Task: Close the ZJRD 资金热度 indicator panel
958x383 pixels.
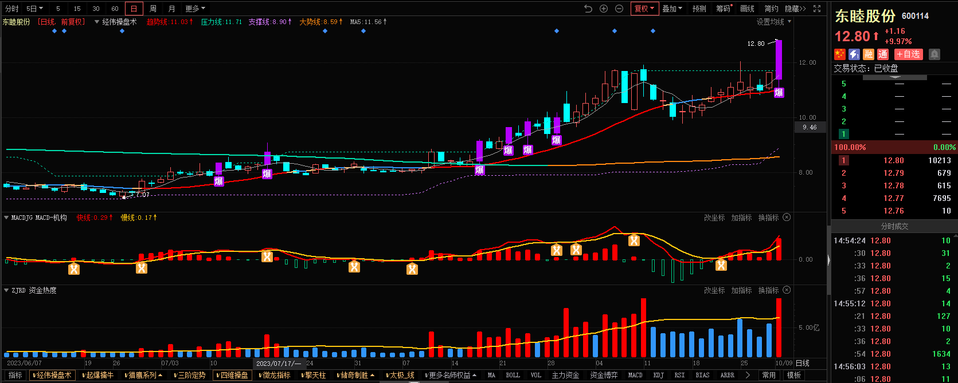Action: tap(787, 290)
